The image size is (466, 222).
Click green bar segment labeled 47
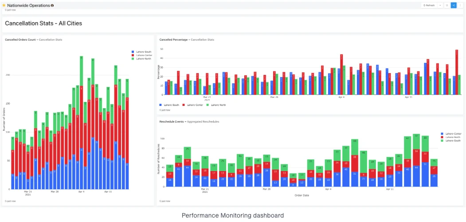(x=407, y=148)
